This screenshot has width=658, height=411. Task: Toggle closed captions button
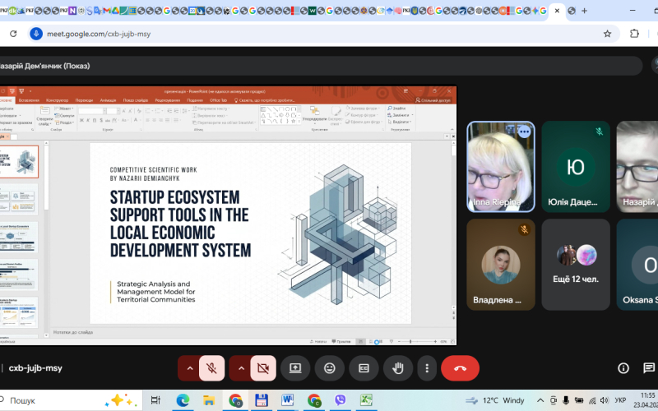(364, 368)
